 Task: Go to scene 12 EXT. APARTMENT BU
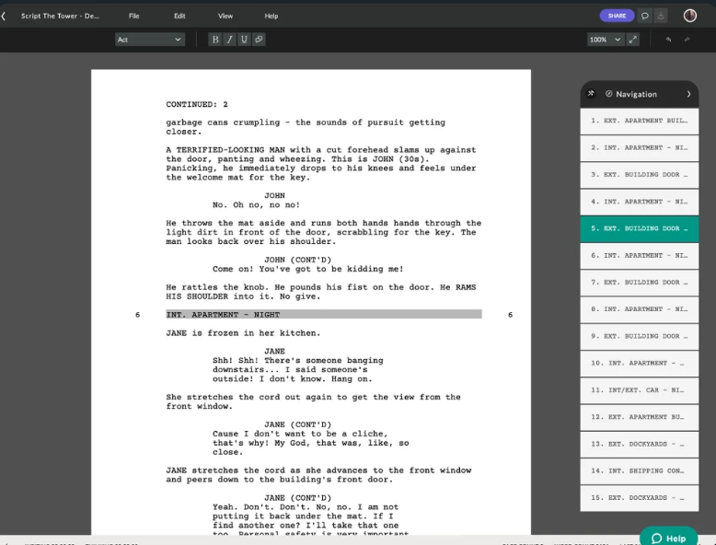point(640,417)
